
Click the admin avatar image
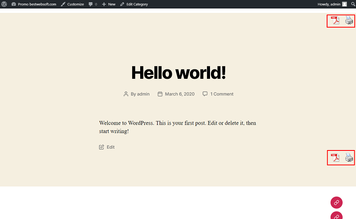click(x=344, y=4)
